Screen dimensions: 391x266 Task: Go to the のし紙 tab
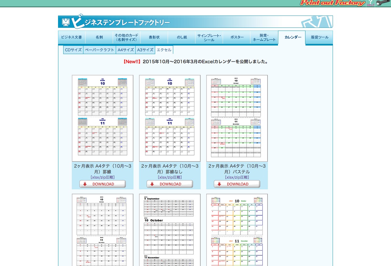[x=182, y=37]
